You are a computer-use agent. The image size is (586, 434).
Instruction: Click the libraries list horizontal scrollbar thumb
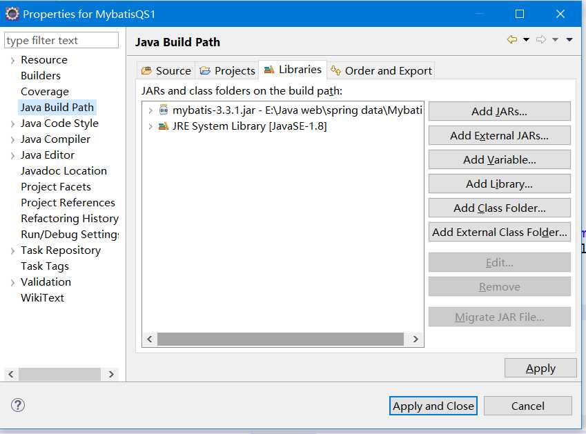click(x=280, y=339)
